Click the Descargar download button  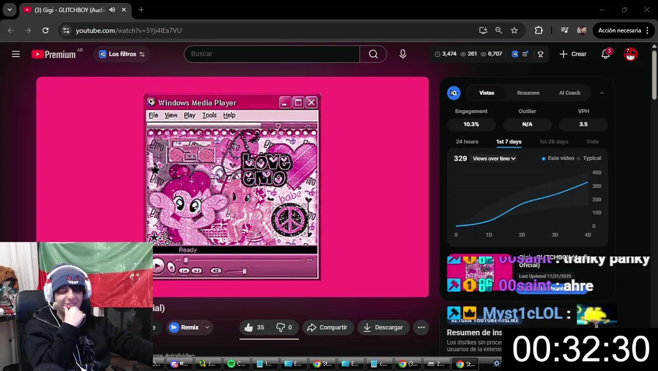pos(383,327)
